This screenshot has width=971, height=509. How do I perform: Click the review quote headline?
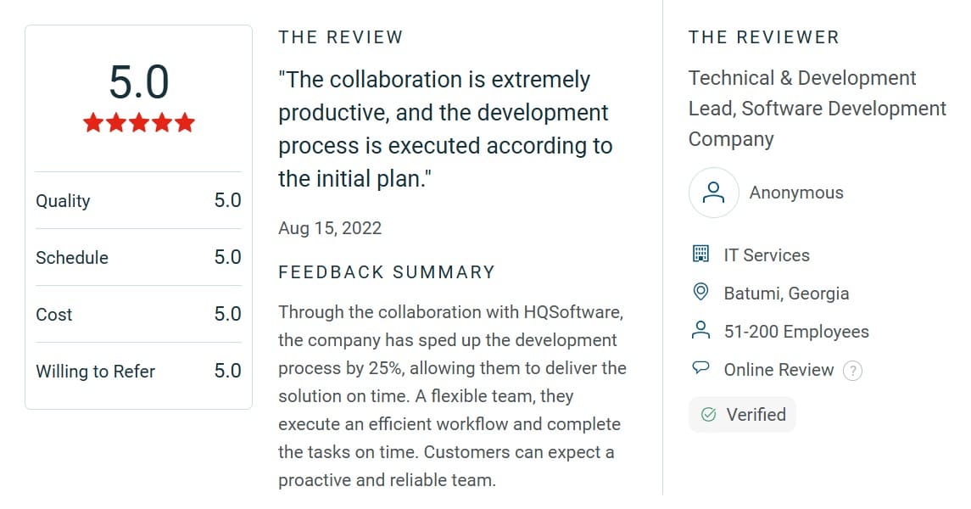click(x=445, y=129)
